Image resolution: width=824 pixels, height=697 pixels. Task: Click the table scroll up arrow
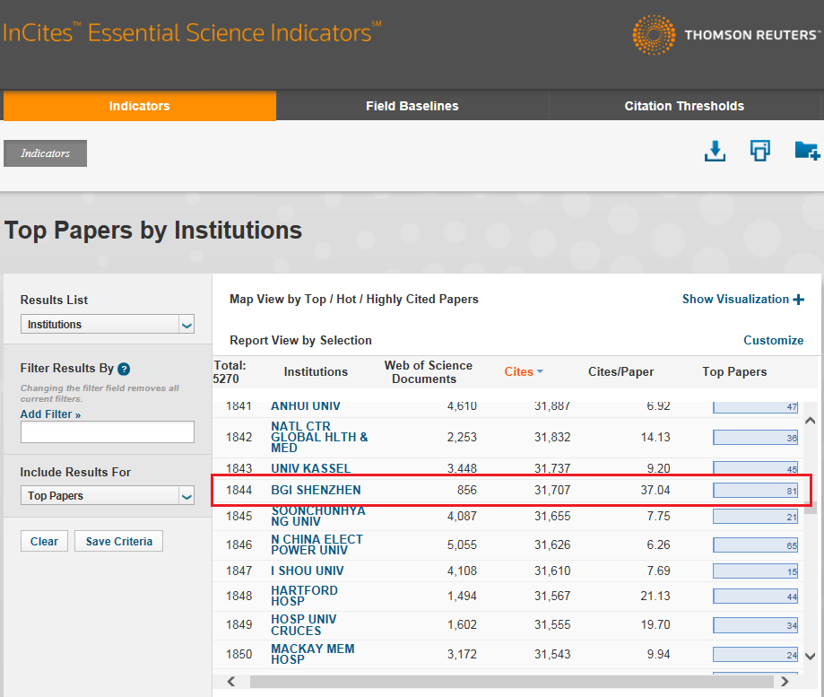click(811, 421)
